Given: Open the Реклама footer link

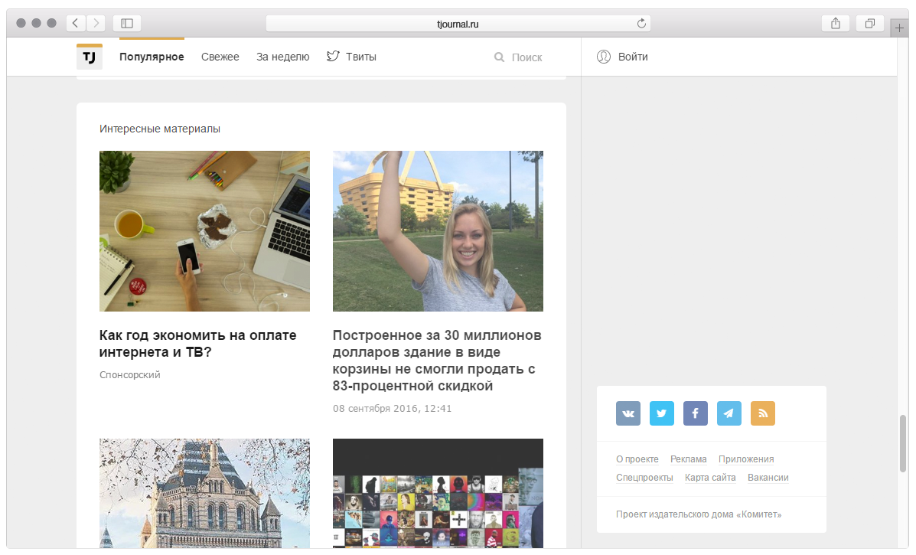Looking at the screenshot, I should [689, 459].
